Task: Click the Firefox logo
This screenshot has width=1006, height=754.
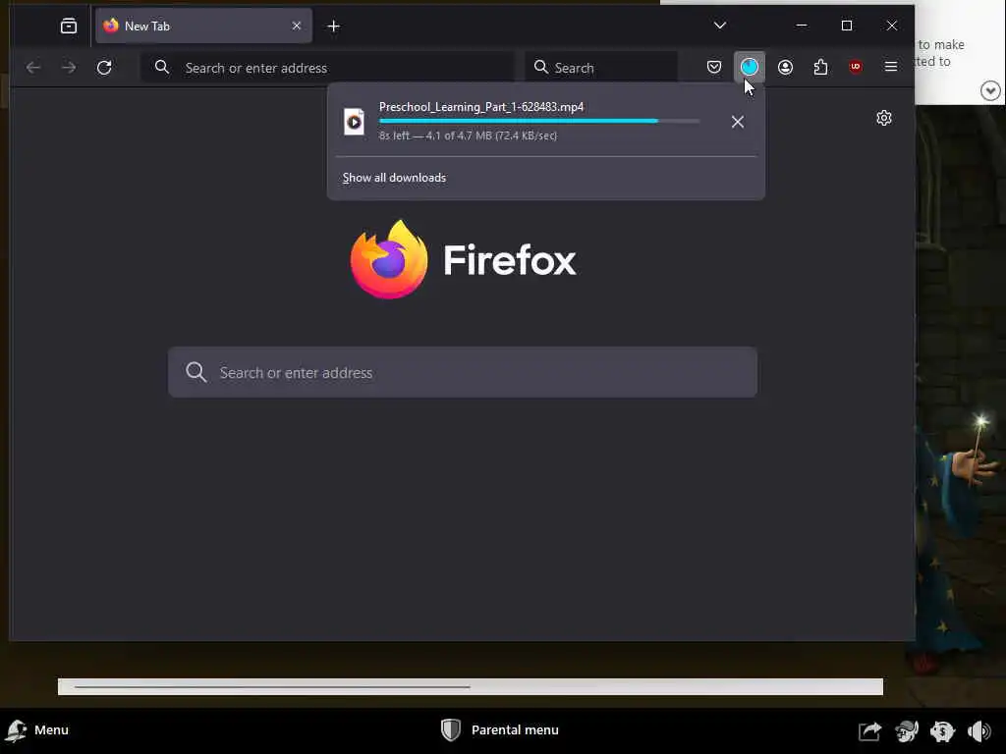Action: (463, 259)
